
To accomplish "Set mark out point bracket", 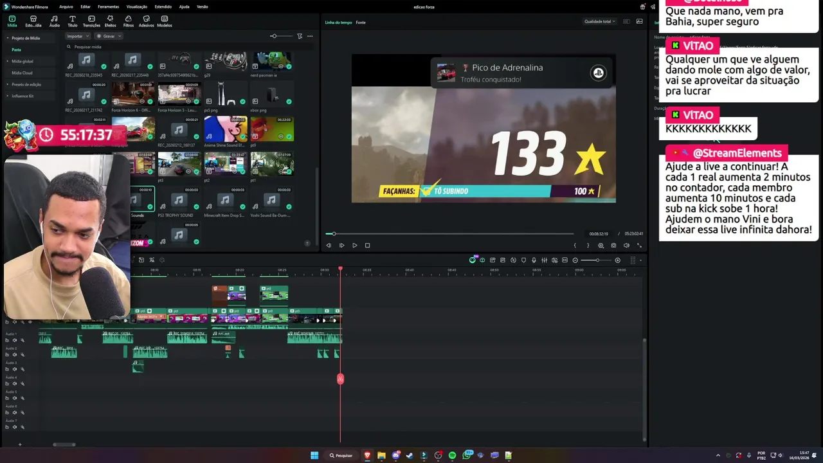I will tap(587, 245).
